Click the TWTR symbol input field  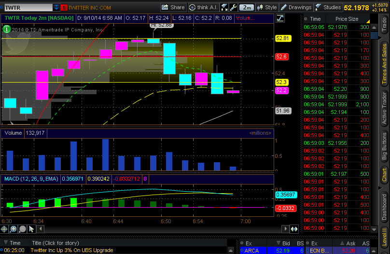pyautogui.click(x=28, y=8)
